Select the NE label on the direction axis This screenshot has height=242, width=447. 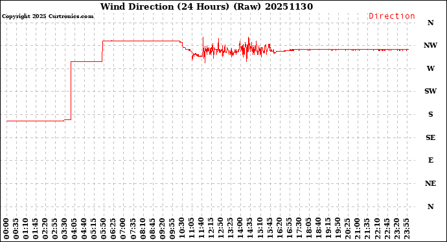click(430, 183)
